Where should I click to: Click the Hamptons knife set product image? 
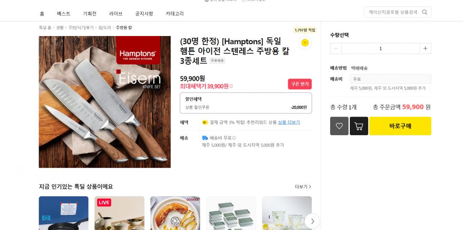(105, 102)
